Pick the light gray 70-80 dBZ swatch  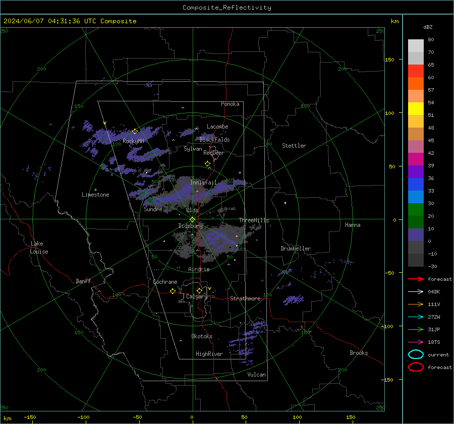click(416, 46)
